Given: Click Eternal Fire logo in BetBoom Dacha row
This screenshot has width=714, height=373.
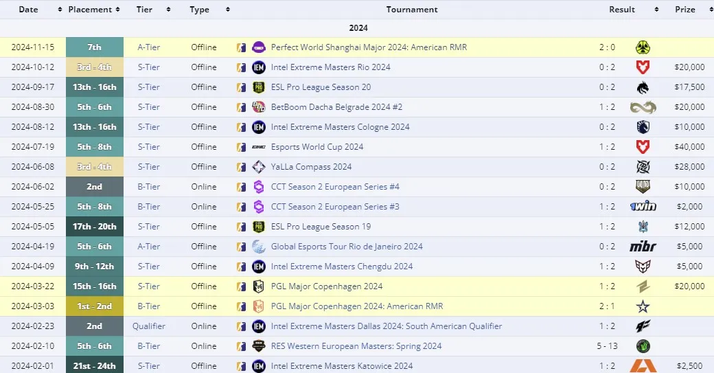Looking at the screenshot, I should [x=643, y=107].
